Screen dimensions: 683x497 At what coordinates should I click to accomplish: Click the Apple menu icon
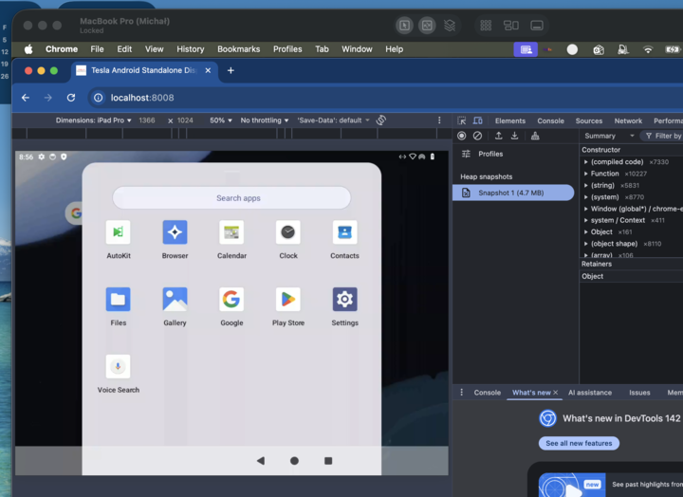click(x=28, y=49)
